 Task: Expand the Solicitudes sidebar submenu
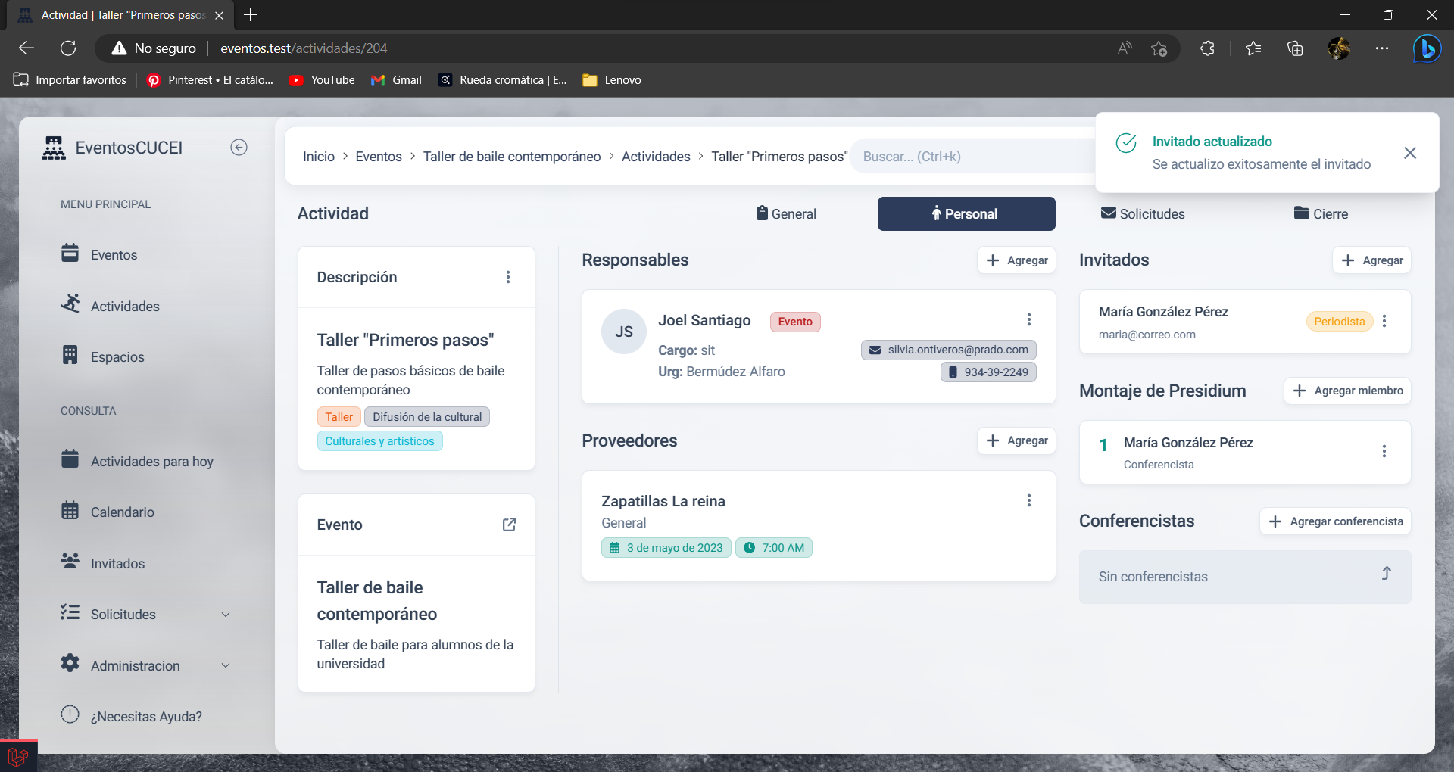[225, 615]
